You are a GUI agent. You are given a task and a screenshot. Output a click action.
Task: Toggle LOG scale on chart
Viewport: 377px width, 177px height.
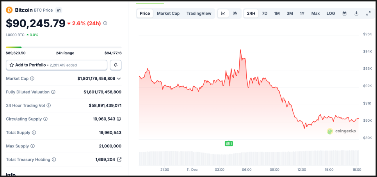pos(331,13)
